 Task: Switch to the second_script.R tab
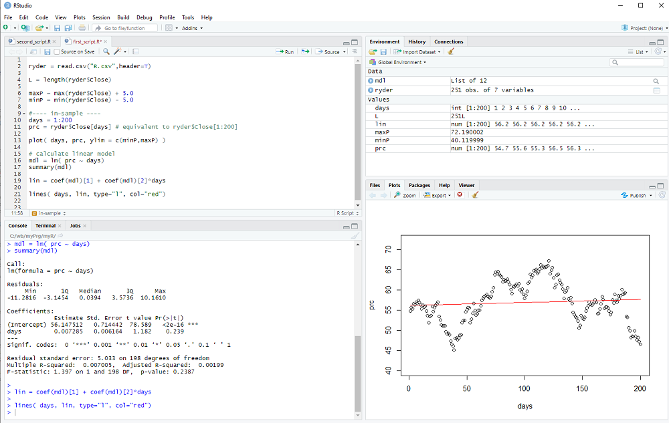coord(32,41)
